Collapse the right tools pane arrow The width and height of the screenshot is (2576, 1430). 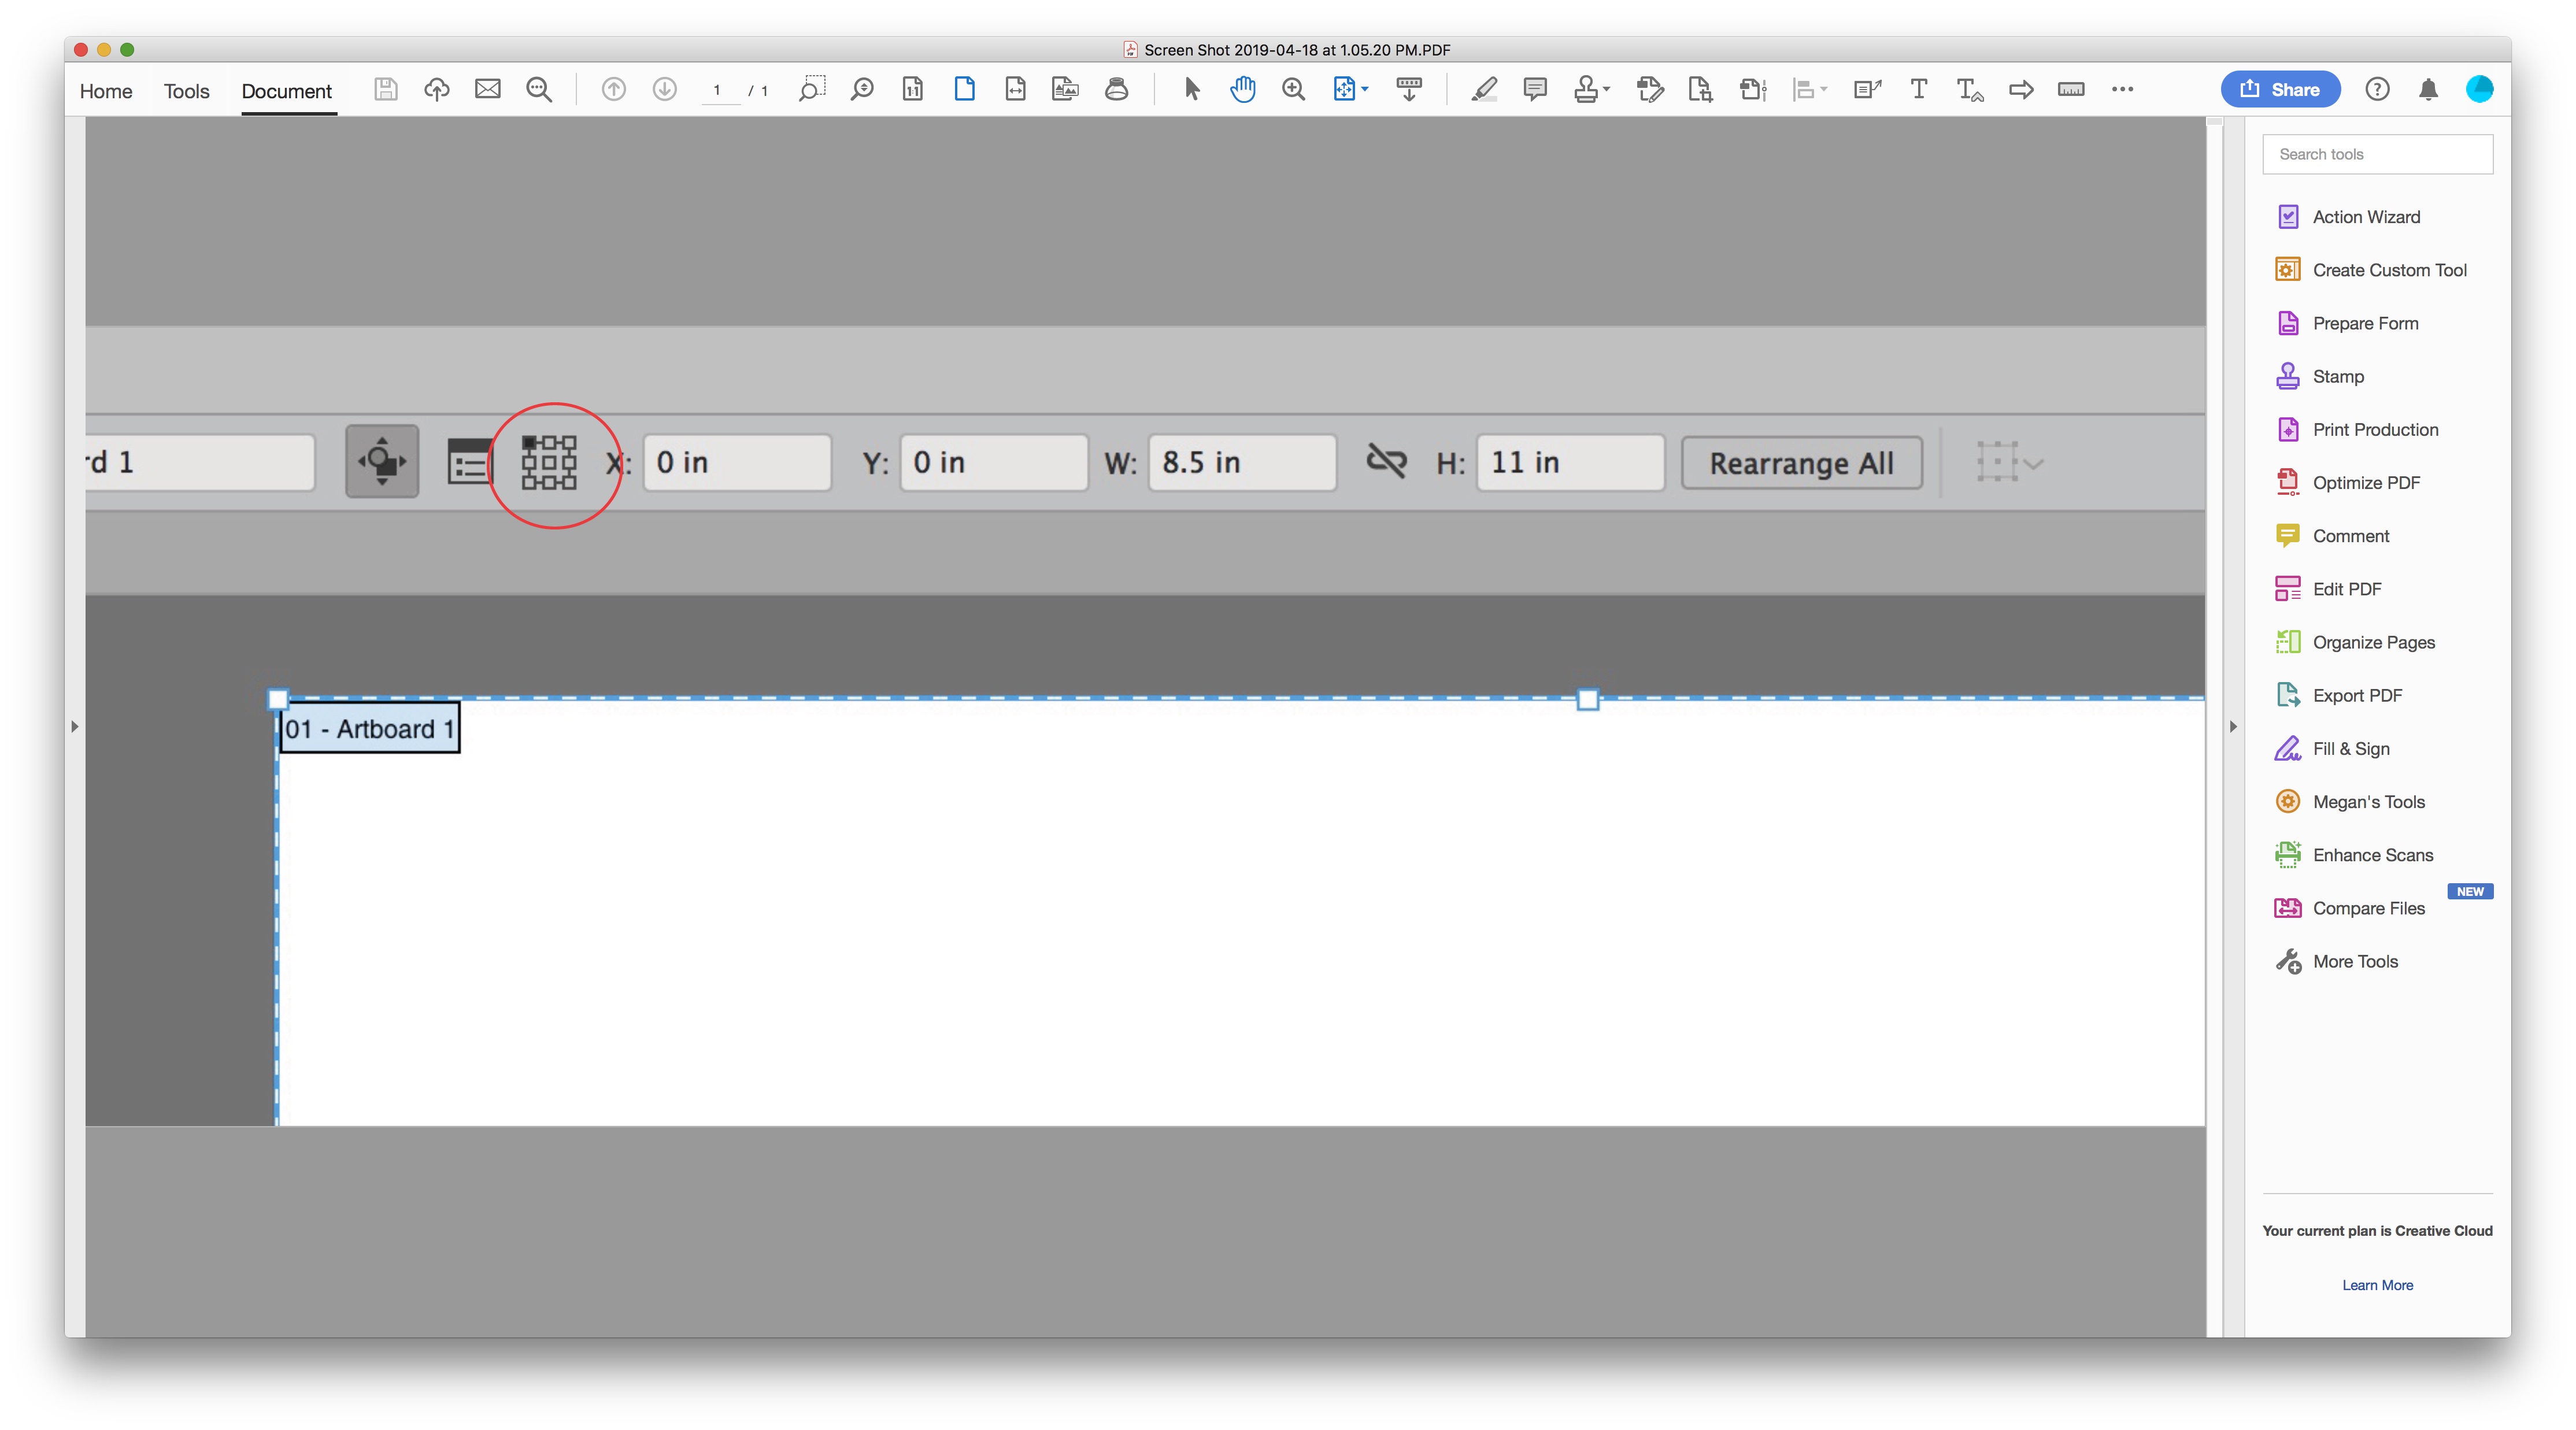coord(2233,727)
